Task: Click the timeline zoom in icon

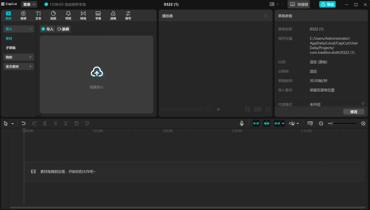Action: pos(363,123)
